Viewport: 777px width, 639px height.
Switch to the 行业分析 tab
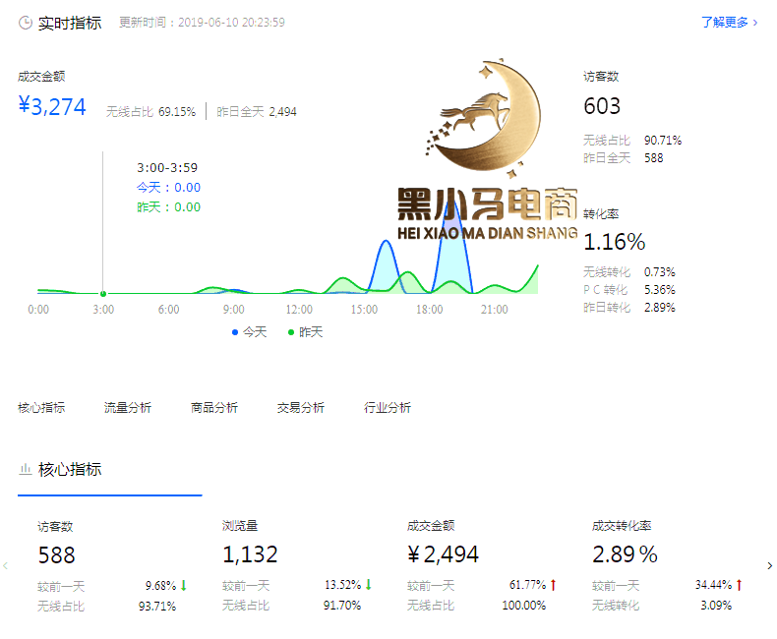[x=387, y=408]
